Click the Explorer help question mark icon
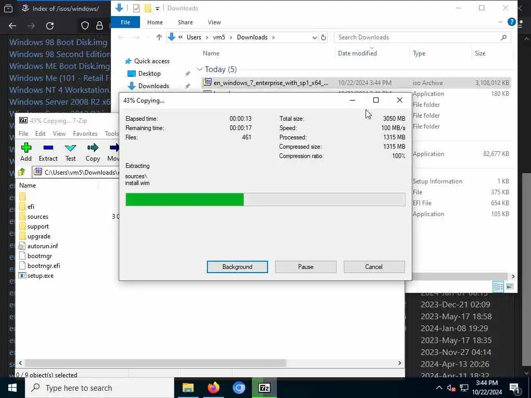The width and height of the screenshot is (531, 398). 511,22
